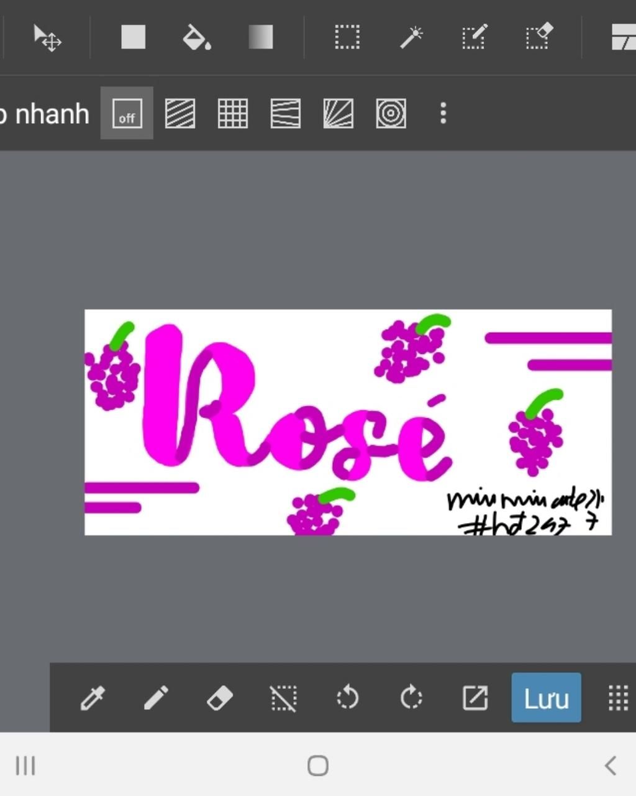
Task: Open the grid menu beside Lưu
Action: pyautogui.click(x=617, y=698)
